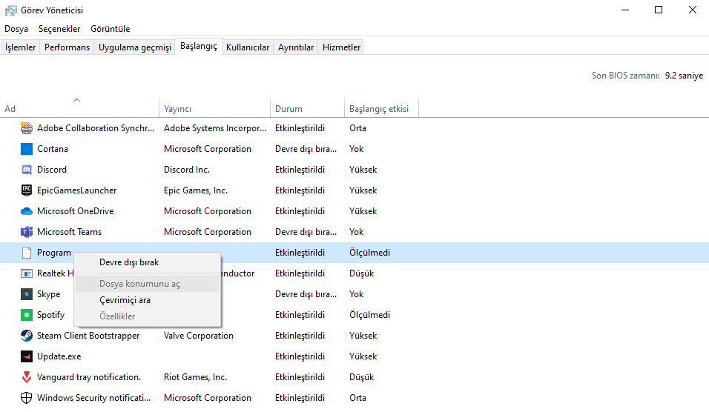The image size is (709, 412).
Task: Click the Discord app icon
Action: click(27, 170)
